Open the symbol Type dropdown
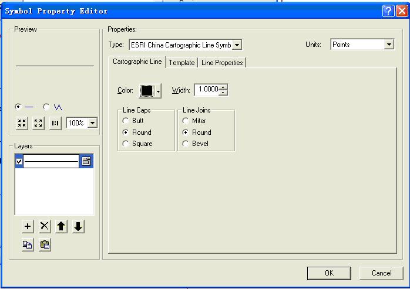This screenshot has height=289, width=410. 237,45
